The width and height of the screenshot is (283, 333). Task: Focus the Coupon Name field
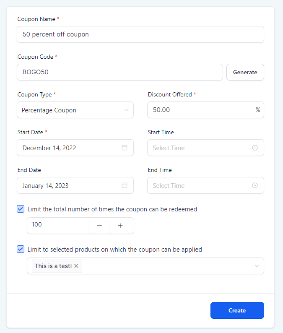coord(140,34)
